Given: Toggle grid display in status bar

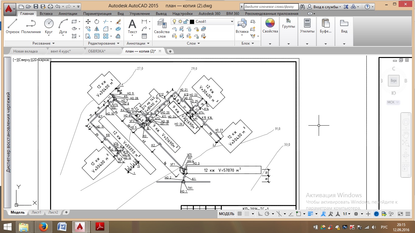Looking at the screenshot, I should tap(240, 214).
